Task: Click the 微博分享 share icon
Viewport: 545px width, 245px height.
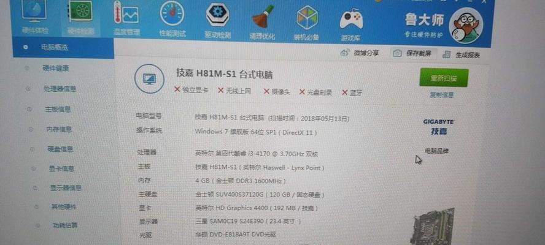Action: [x=345, y=53]
